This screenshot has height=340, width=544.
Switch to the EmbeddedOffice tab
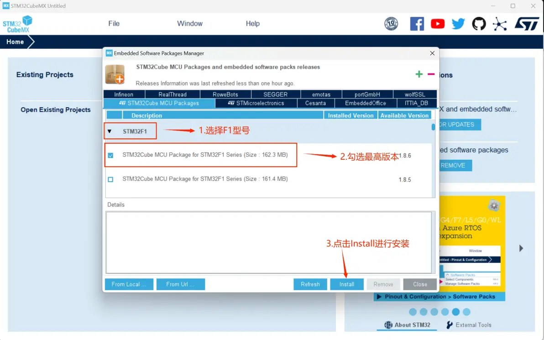coord(365,103)
